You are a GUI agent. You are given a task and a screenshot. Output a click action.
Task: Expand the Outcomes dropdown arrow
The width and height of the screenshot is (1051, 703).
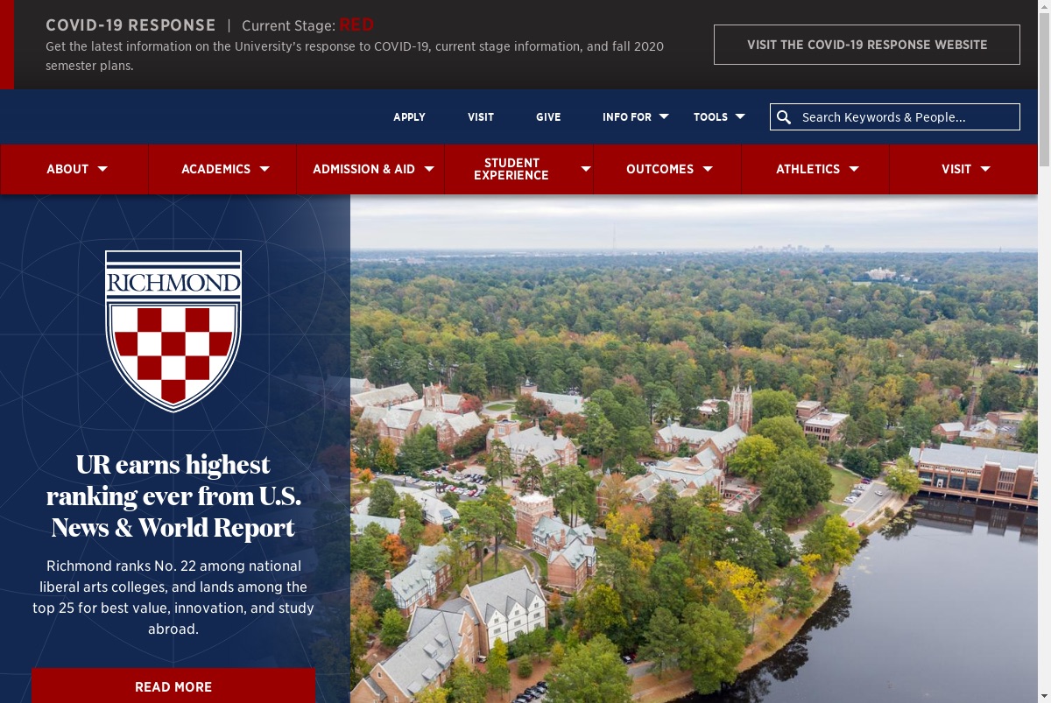708,169
